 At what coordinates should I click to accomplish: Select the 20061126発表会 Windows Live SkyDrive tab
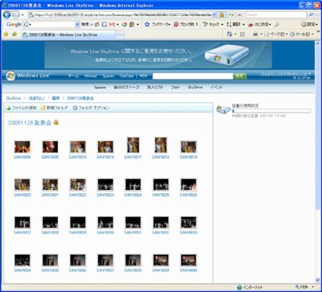(x=68, y=34)
